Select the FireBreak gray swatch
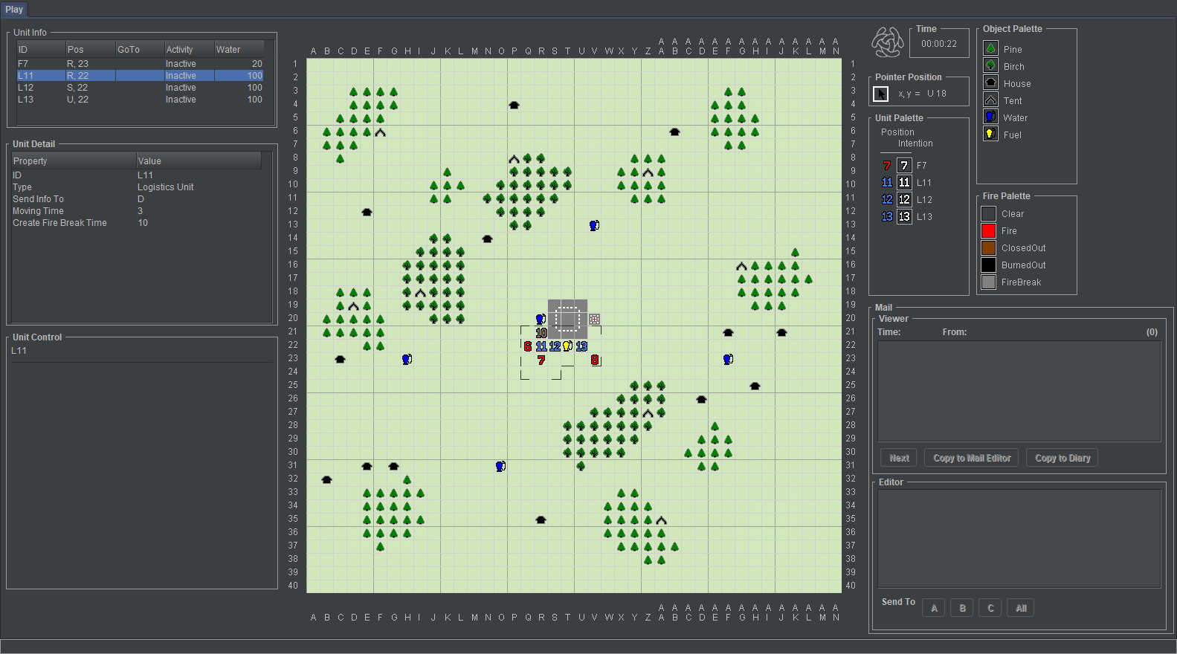The width and height of the screenshot is (1177, 654). pyautogui.click(x=988, y=282)
